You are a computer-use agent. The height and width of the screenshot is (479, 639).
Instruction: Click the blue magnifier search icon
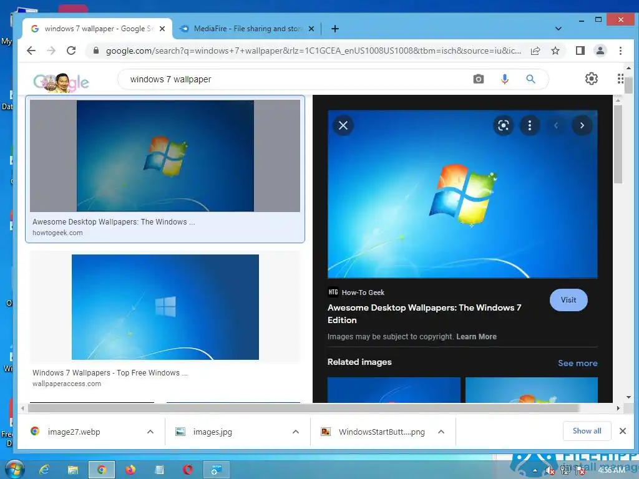click(x=530, y=79)
